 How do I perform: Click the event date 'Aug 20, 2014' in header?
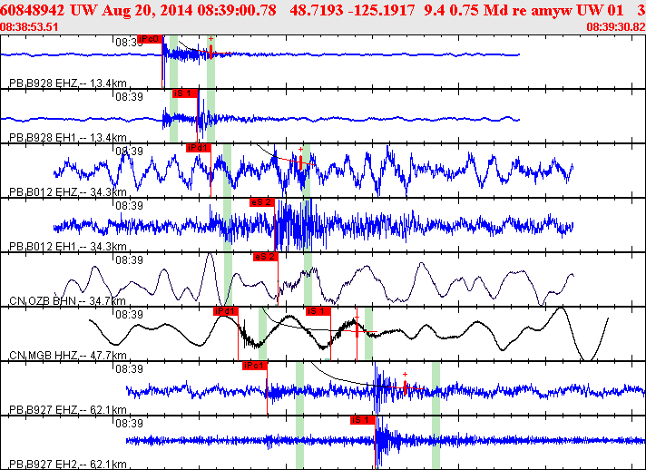(x=148, y=10)
